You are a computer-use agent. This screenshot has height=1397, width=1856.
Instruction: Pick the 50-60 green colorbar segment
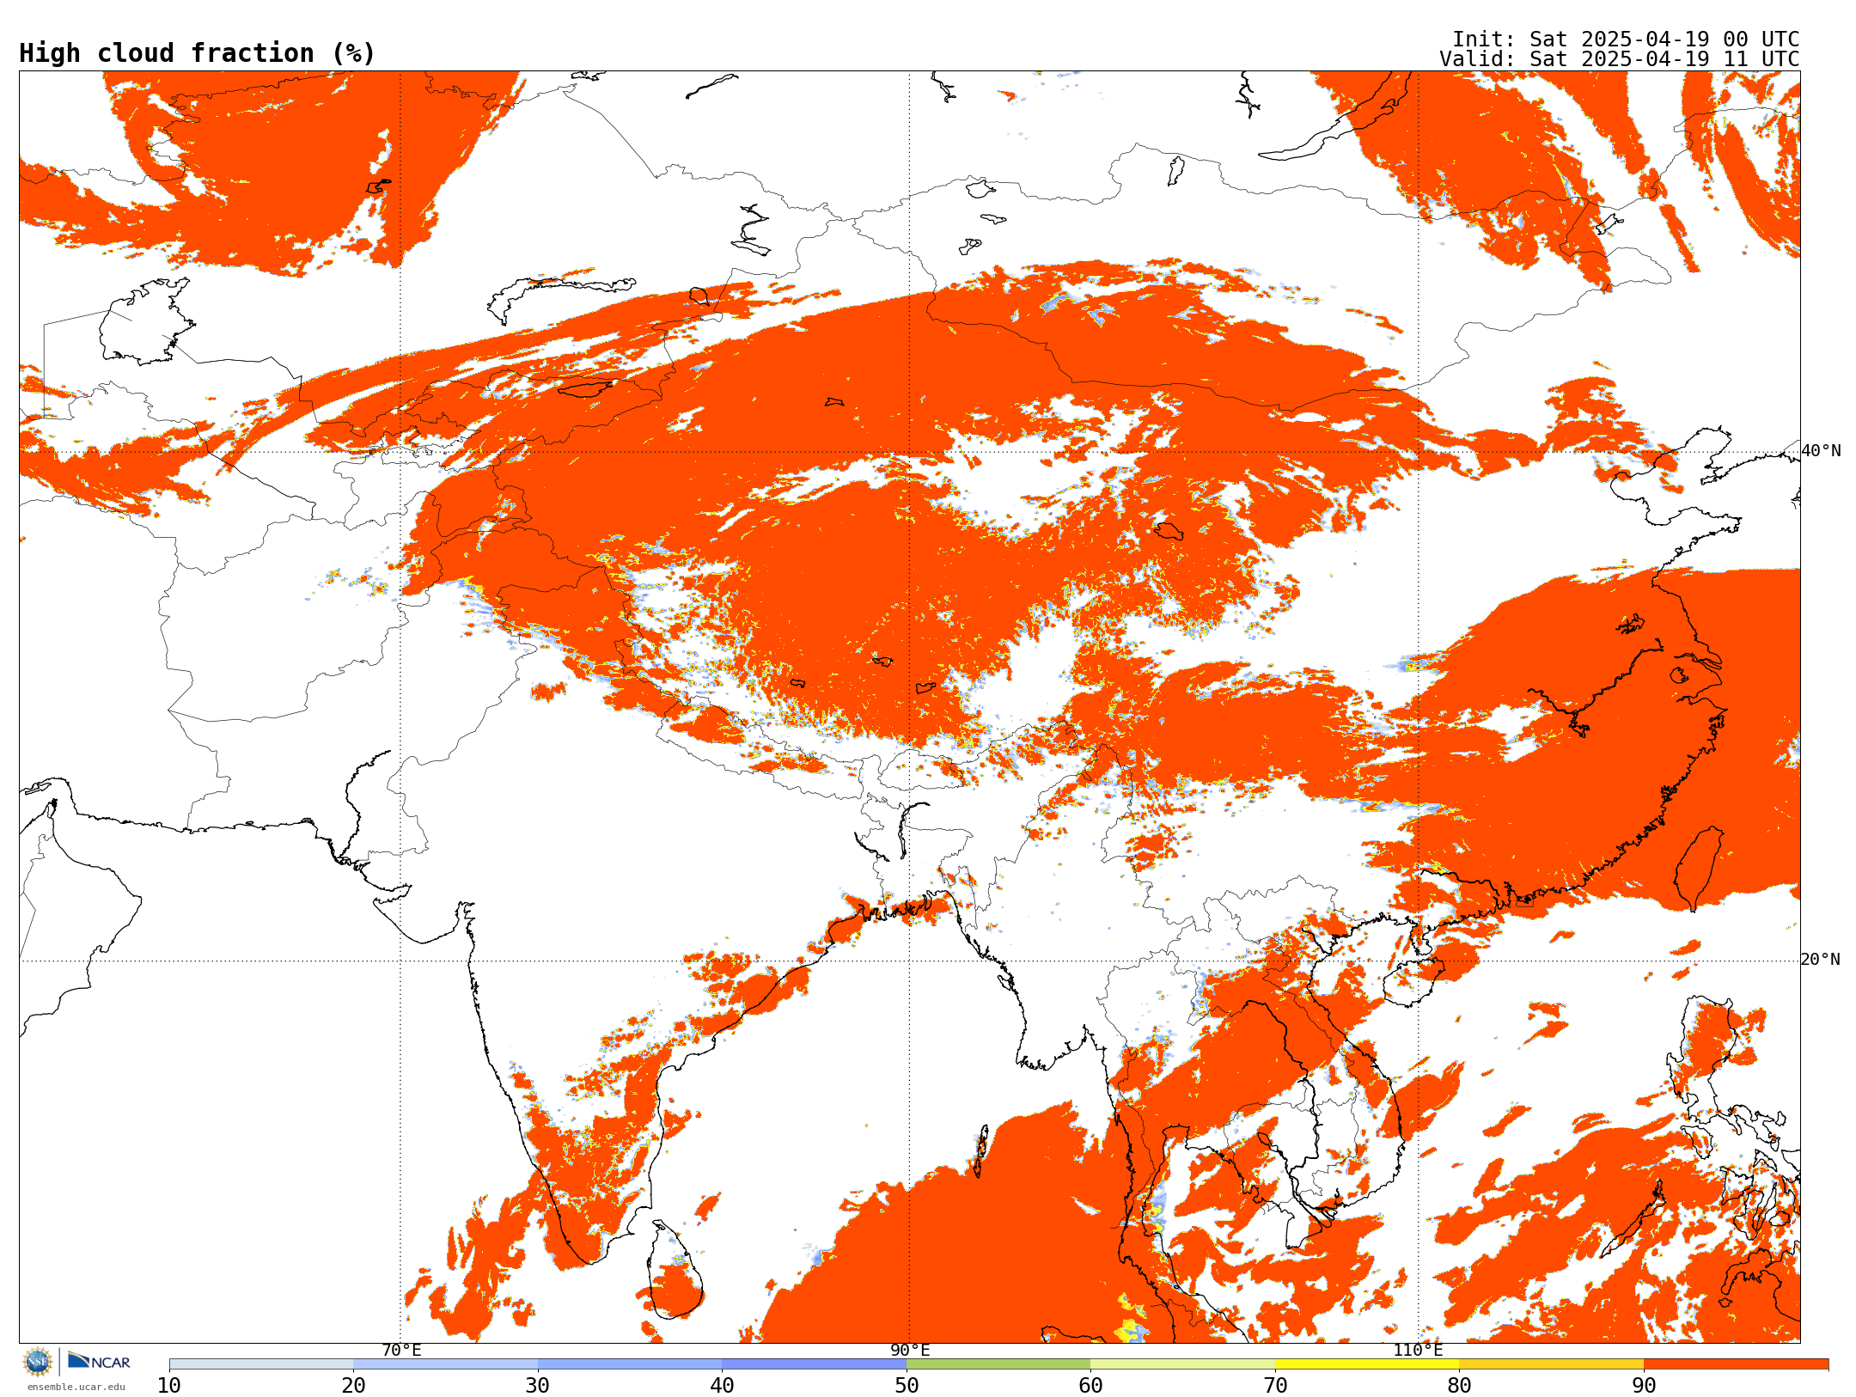coord(998,1364)
